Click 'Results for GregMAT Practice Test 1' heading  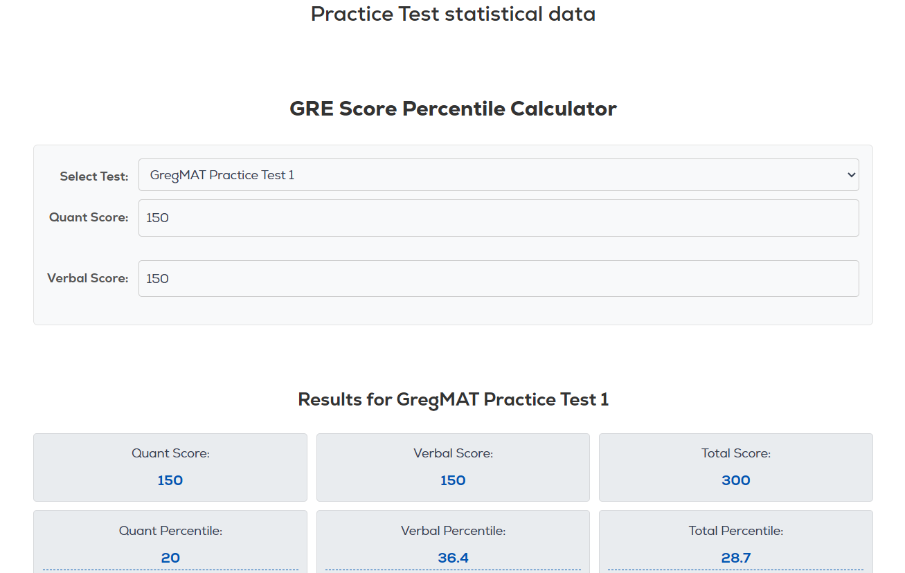point(453,399)
